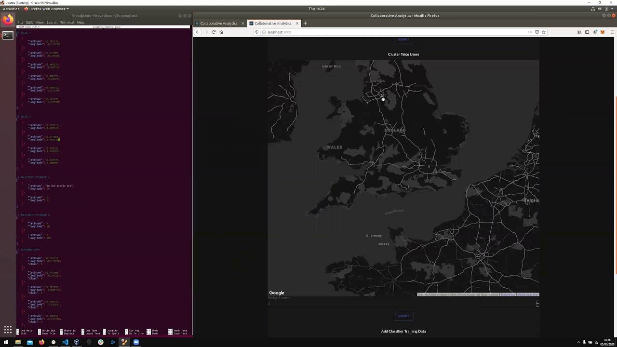
Task: Open the MetaMask fox extension
Action: 602,32
